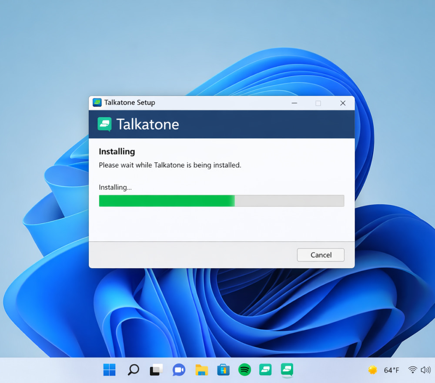Open File Explorer from the taskbar
435x383 pixels.
pos(201,370)
